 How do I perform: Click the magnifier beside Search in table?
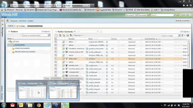tap(179, 36)
